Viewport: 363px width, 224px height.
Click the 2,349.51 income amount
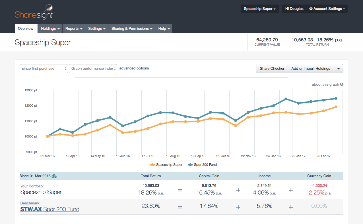pos(265,186)
